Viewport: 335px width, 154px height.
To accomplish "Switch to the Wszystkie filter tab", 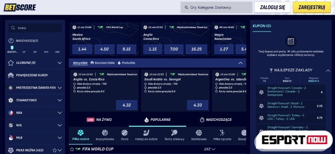I will (80, 63).
